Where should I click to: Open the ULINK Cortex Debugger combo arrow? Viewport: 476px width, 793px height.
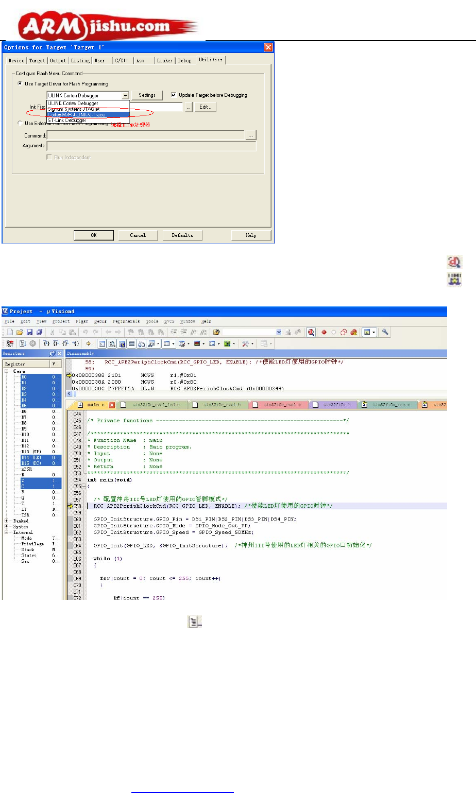coord(125,95)
